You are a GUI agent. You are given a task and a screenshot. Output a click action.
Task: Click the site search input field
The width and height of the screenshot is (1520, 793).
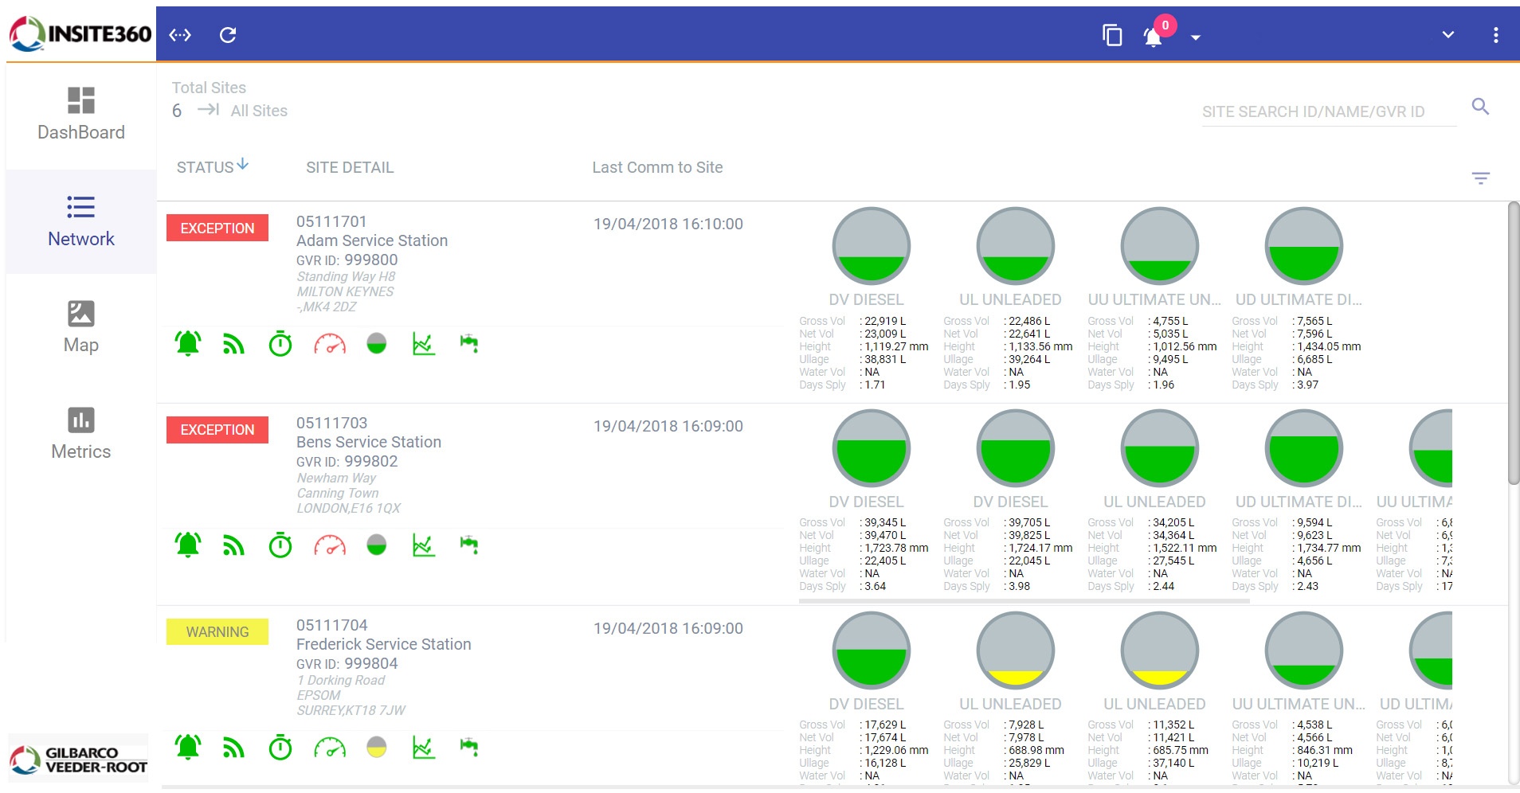coord(1328,111)
